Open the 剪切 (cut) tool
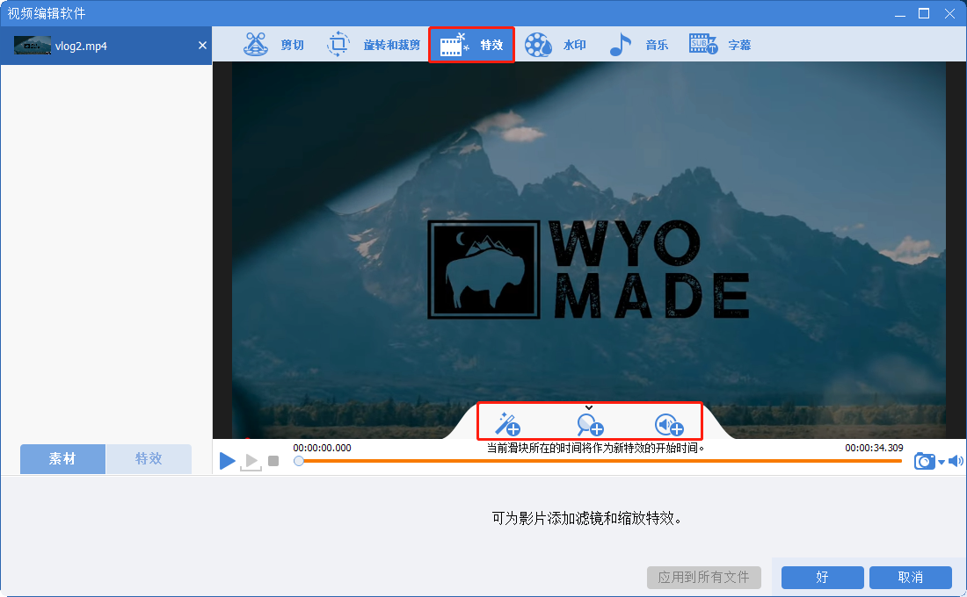Image resolution: width=967 pixels, height=597 pixels. click(x=273, y=45)
